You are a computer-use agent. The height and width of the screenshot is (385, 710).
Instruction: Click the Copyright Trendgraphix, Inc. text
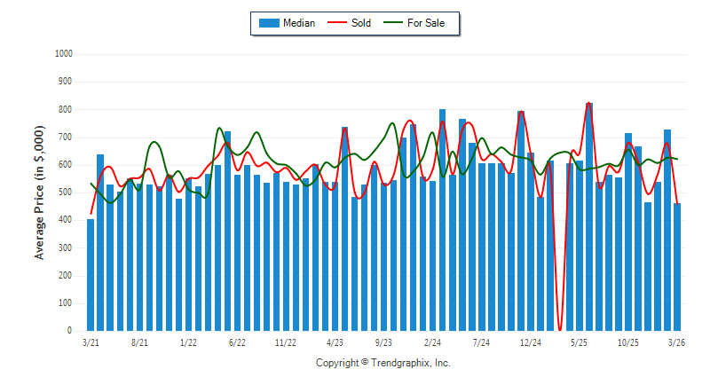coord(383,363)
